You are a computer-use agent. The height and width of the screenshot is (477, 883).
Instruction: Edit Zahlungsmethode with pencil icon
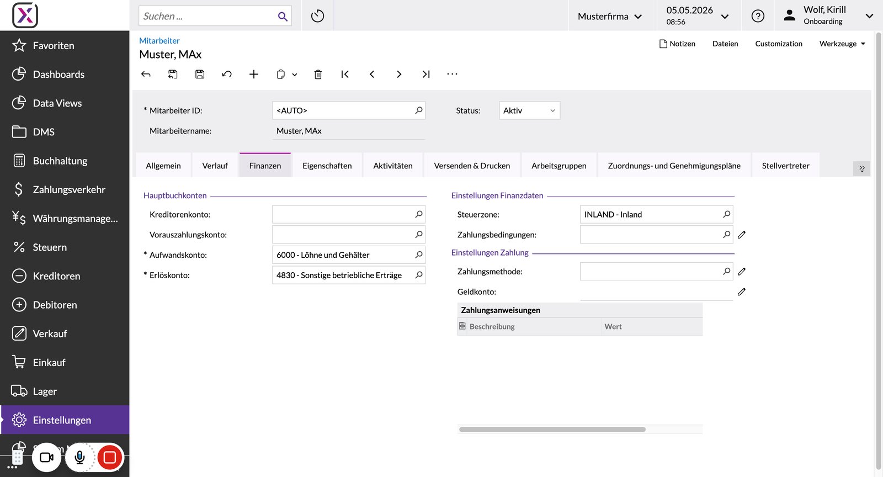pyautogui.click(x=742, y=272)
